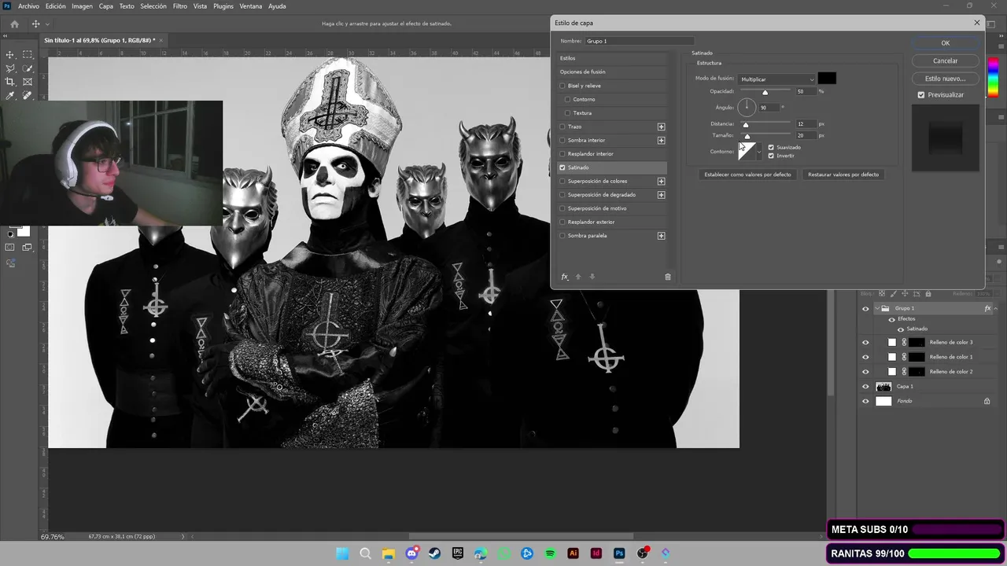1007x566 pixels.
Task: Select the Polygonal Lasso tool
Action: point(10,68)
